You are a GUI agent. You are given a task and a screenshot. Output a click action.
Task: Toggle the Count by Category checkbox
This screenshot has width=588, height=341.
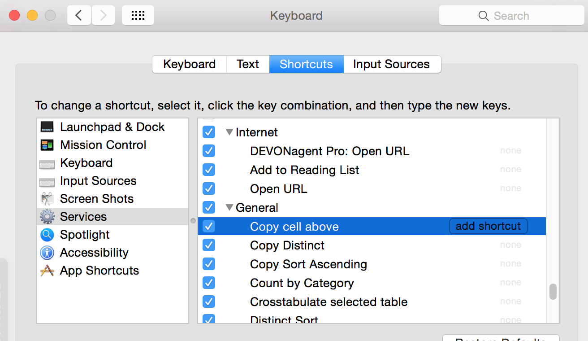coord(209,283)
